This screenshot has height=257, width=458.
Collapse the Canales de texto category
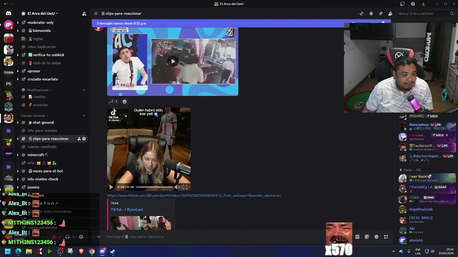[35, 116]
